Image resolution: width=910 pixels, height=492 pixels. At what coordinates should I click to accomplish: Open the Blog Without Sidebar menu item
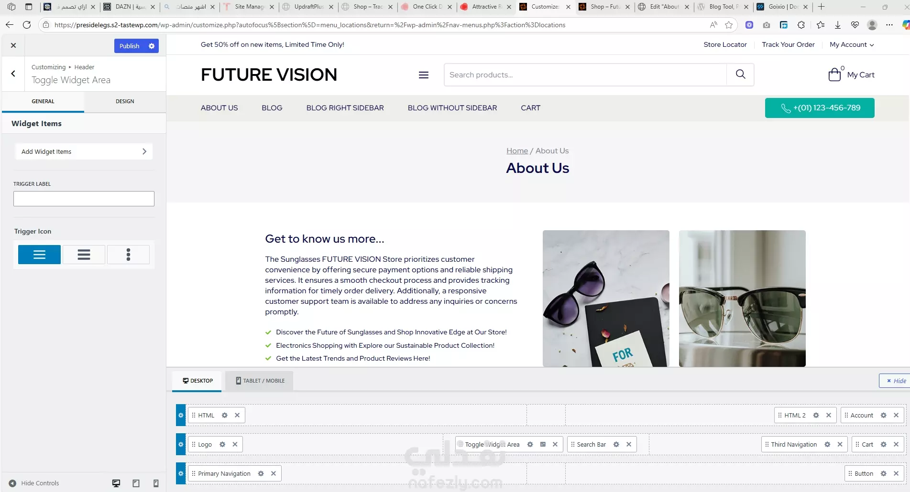click(x=452, y=108)
